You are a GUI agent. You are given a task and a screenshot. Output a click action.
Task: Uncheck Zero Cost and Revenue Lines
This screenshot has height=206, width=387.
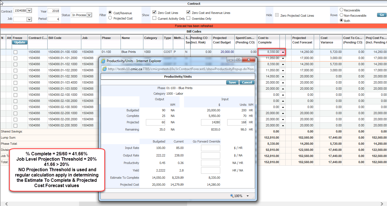pyautogui.click(x=188, y=13)
